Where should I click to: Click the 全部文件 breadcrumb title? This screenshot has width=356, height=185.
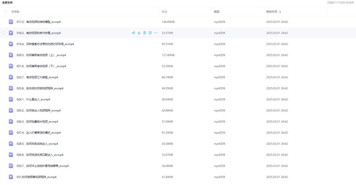8,2
